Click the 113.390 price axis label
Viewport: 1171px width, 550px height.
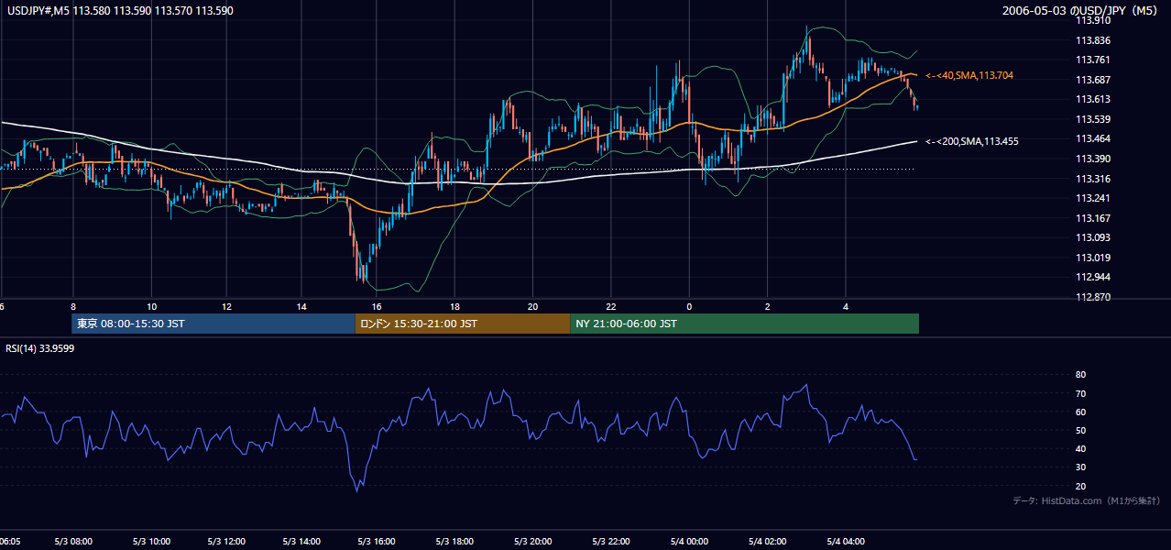[x=1093, y=159]
